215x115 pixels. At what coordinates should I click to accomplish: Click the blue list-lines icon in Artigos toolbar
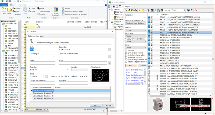click(192, 10)
